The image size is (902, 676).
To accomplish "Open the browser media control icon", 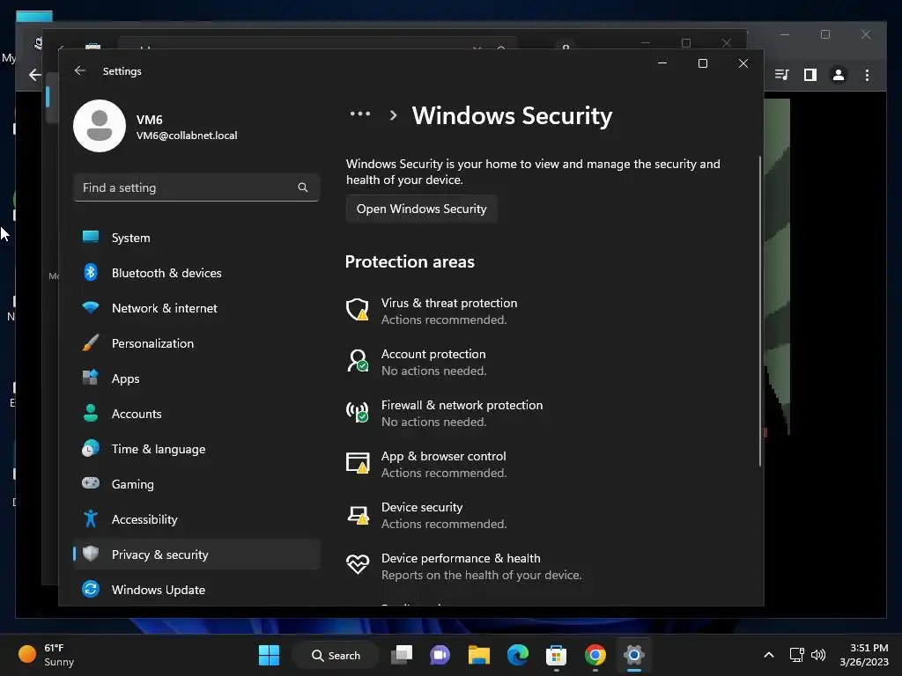I will pyautogui.click(x=781, y=75).
